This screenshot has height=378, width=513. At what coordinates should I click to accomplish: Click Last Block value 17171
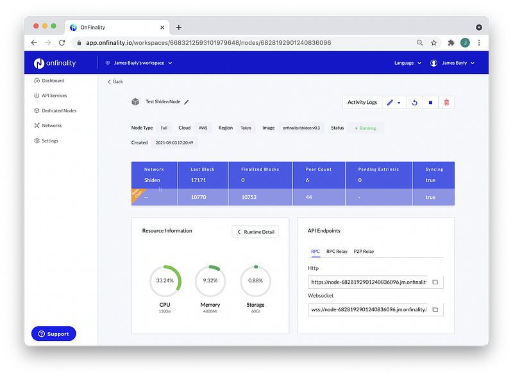coord(198,180)
